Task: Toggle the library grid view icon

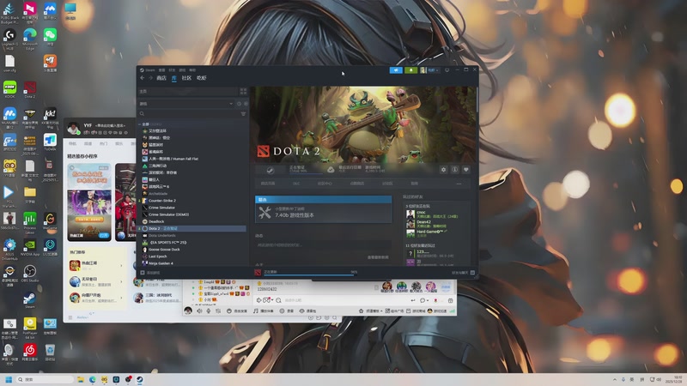Action: click(x=243, y=91)
